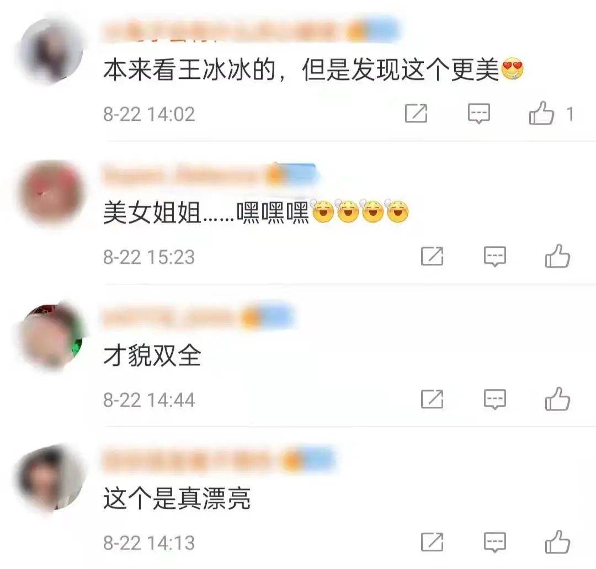Reply to the 才貌双全 comment
Image resolution: width=596 pixels, height=569 pixels.
click(x=495, y=399)
